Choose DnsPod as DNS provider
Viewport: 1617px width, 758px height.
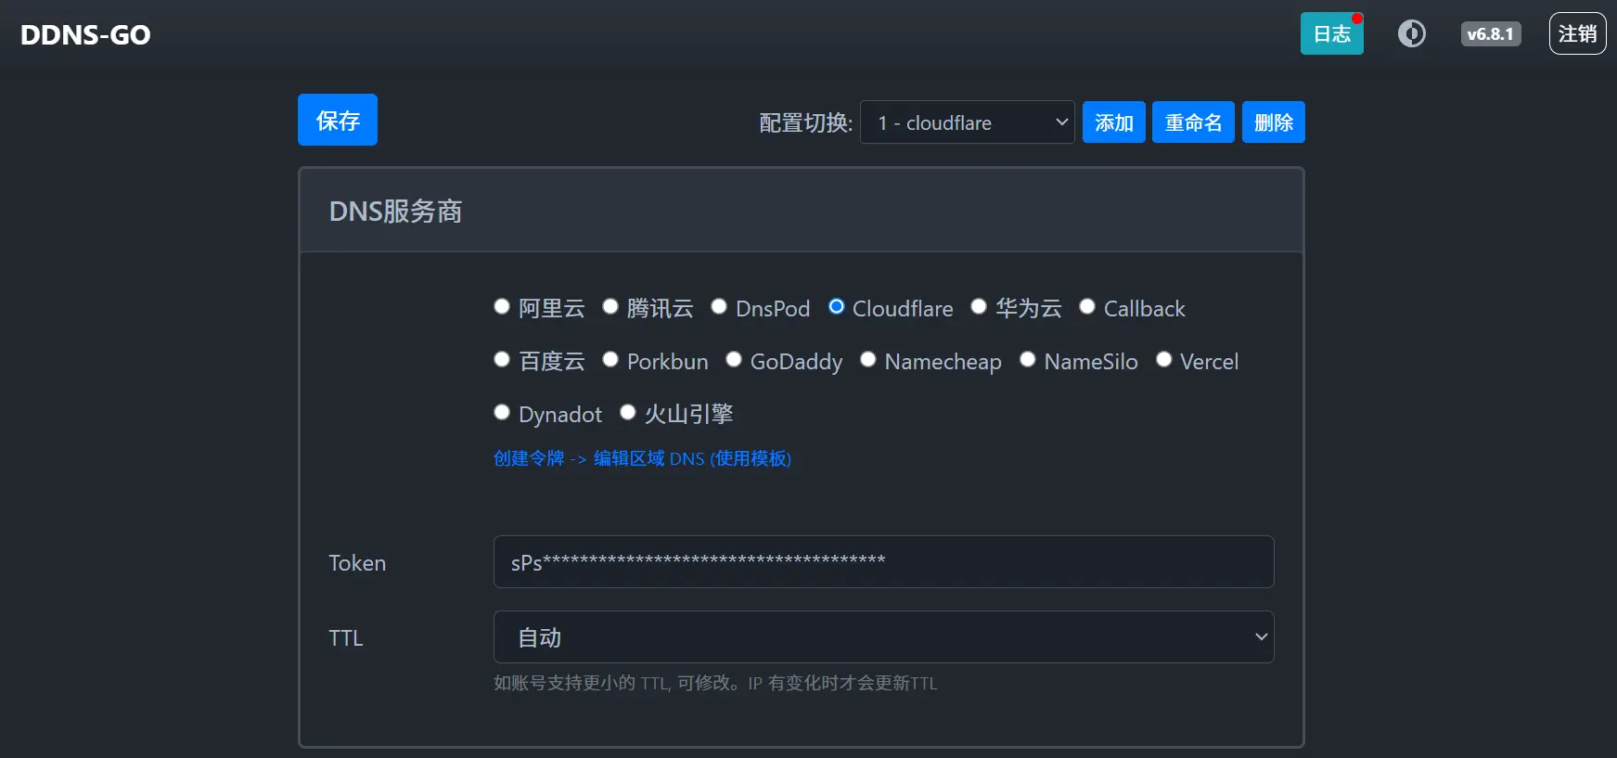pos(719,306)
